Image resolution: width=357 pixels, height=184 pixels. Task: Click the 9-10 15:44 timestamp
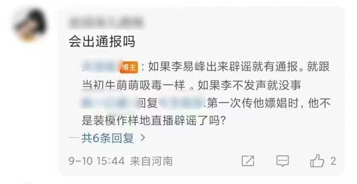[97, 161]
